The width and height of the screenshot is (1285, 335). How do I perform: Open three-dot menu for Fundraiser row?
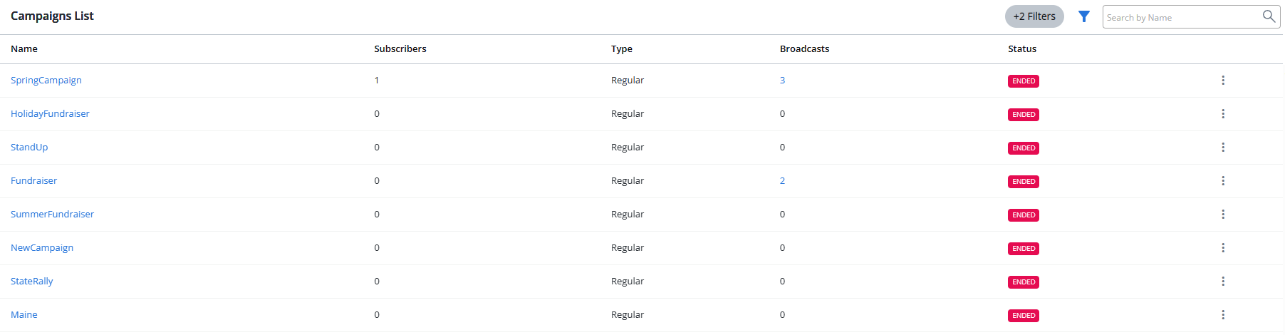coord(1223,181)
